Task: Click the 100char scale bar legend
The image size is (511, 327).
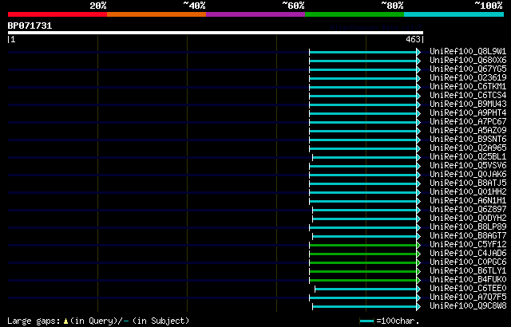Action: (366, 321)
